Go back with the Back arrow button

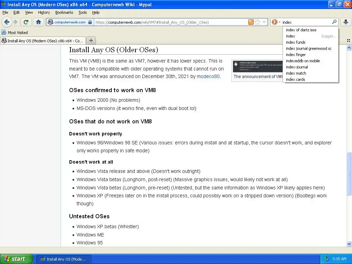pos(7,22)
